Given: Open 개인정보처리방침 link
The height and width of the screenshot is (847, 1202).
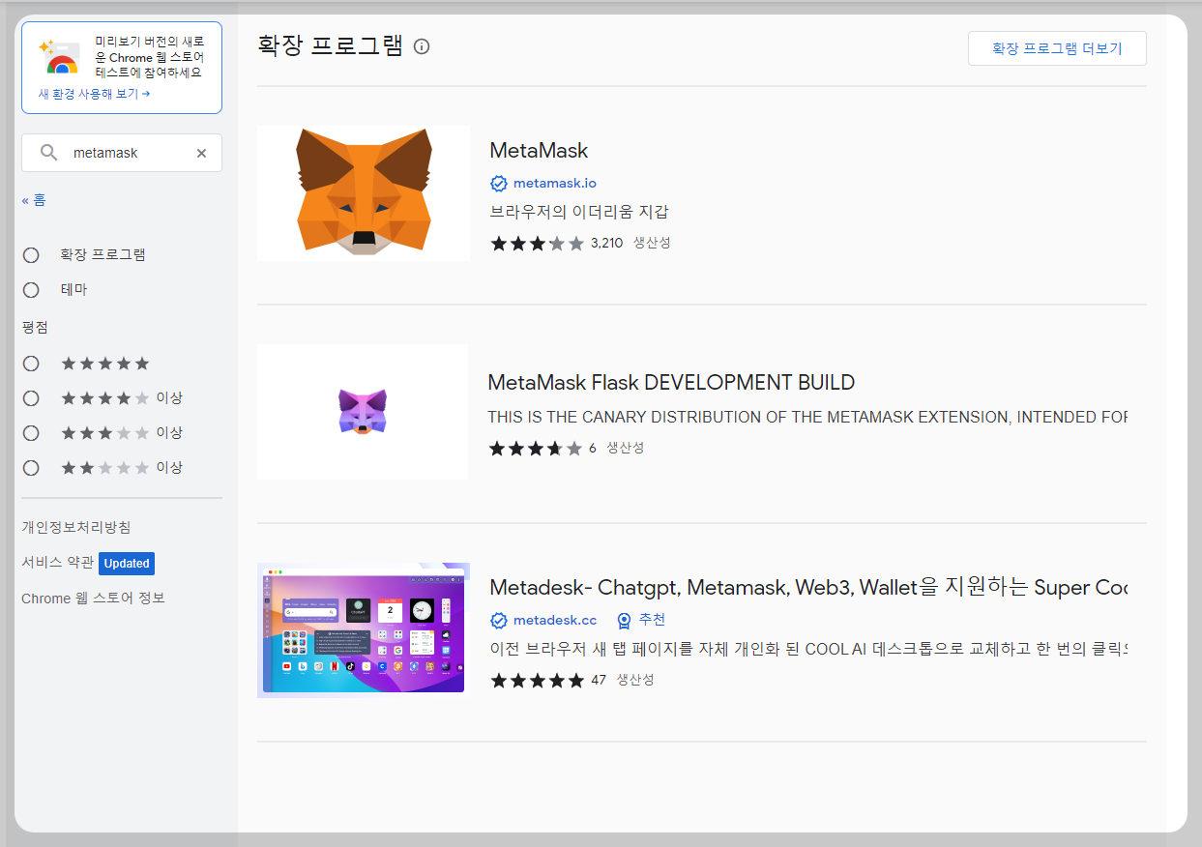Looking at the screenshot, I should point(76,527).
